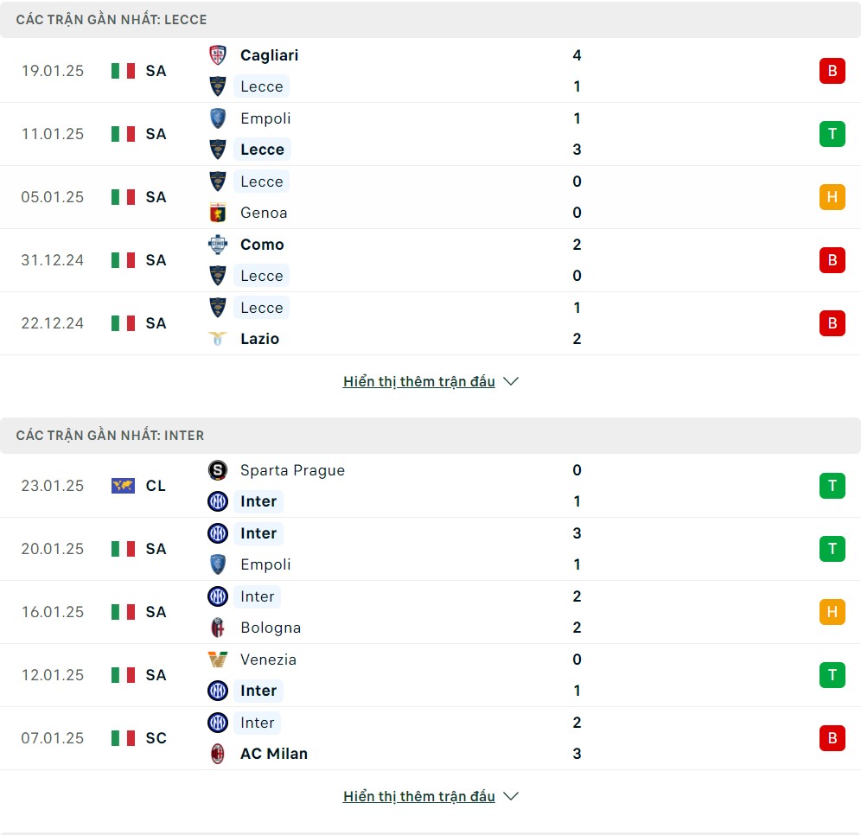Click the Lazio eagle crest icon
Viewport: 861px width, 835px height.
click(218, 339)
